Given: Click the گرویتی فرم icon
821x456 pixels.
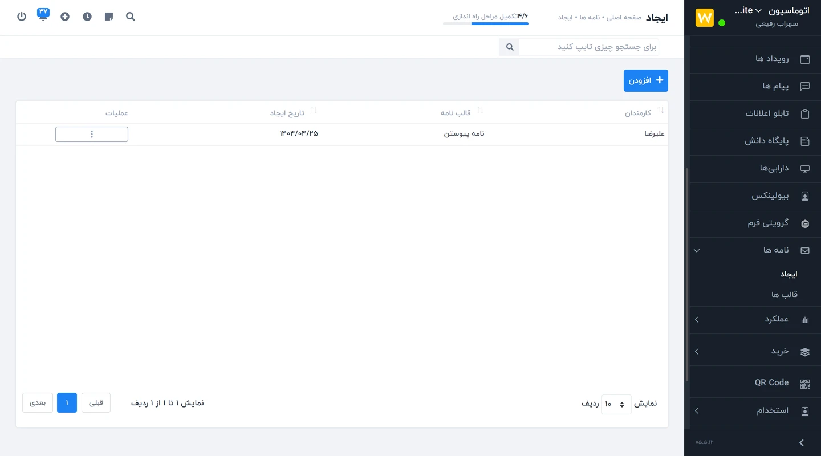Looking at the screenshot, I should pos(805,223).
